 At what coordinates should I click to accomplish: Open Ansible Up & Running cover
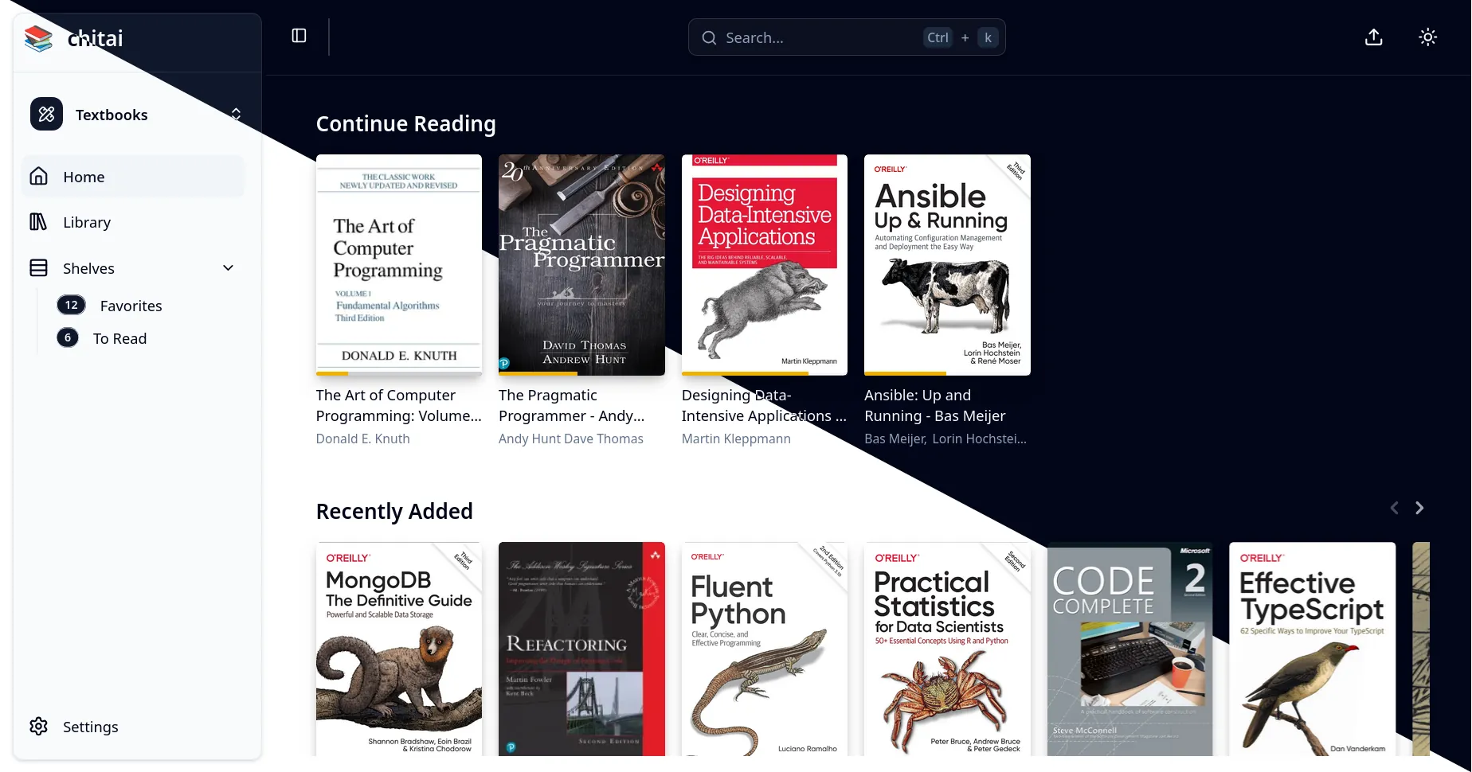coord(947,265)
